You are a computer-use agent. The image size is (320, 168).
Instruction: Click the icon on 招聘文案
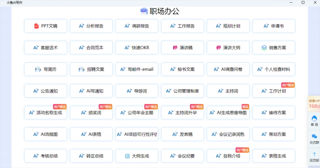tap(81, 70)
